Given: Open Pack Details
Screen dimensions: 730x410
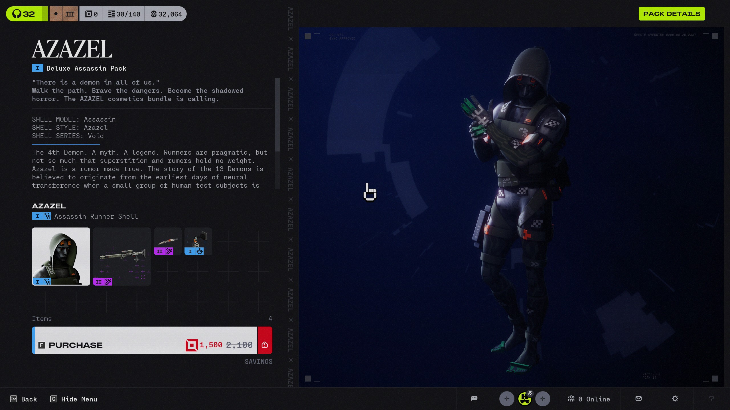Looking at the screenshot, I should tap(672, 14).
